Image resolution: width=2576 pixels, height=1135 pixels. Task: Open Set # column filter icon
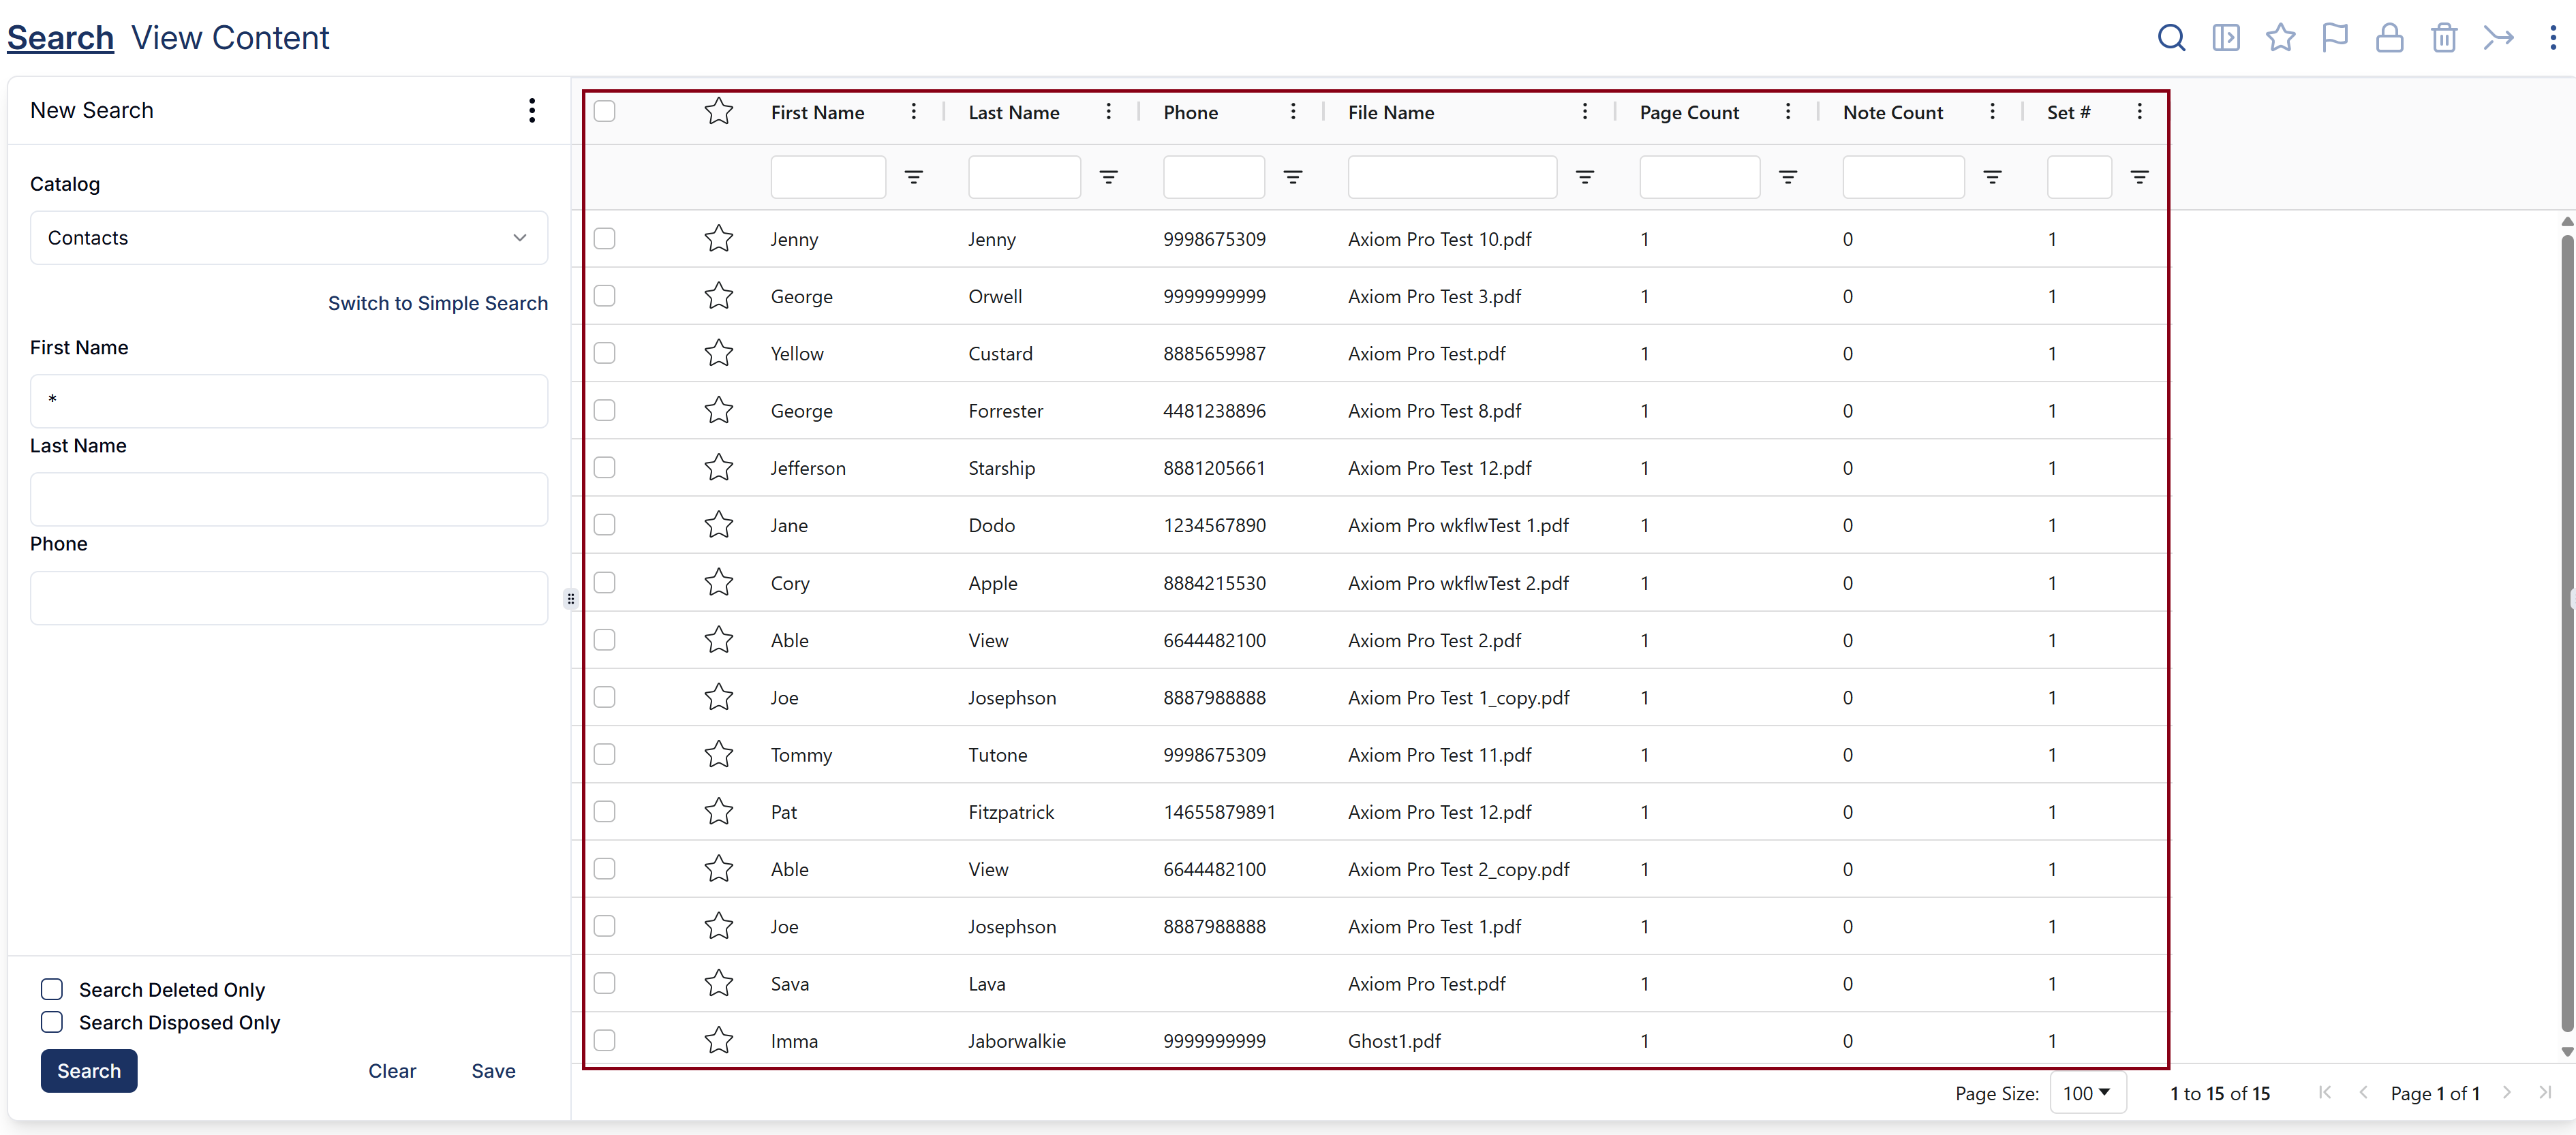(x=2140, y=177)
